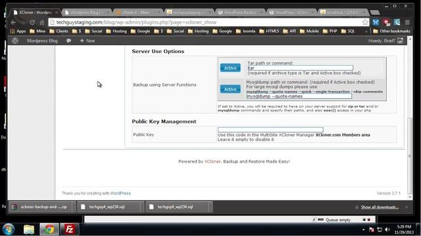Show hidden system tray icons

363,229
